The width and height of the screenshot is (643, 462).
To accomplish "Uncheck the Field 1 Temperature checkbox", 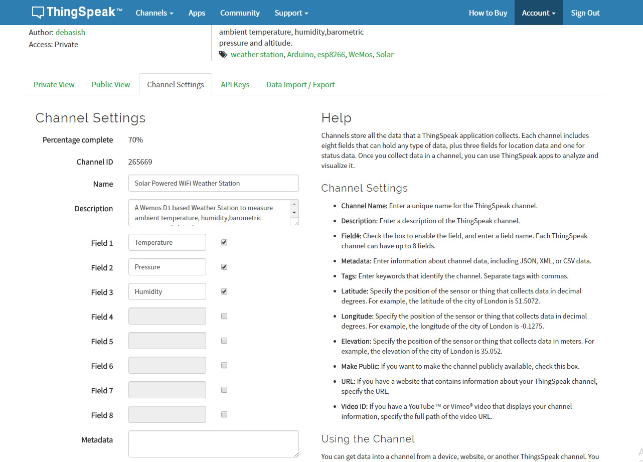I will point(224,242).
